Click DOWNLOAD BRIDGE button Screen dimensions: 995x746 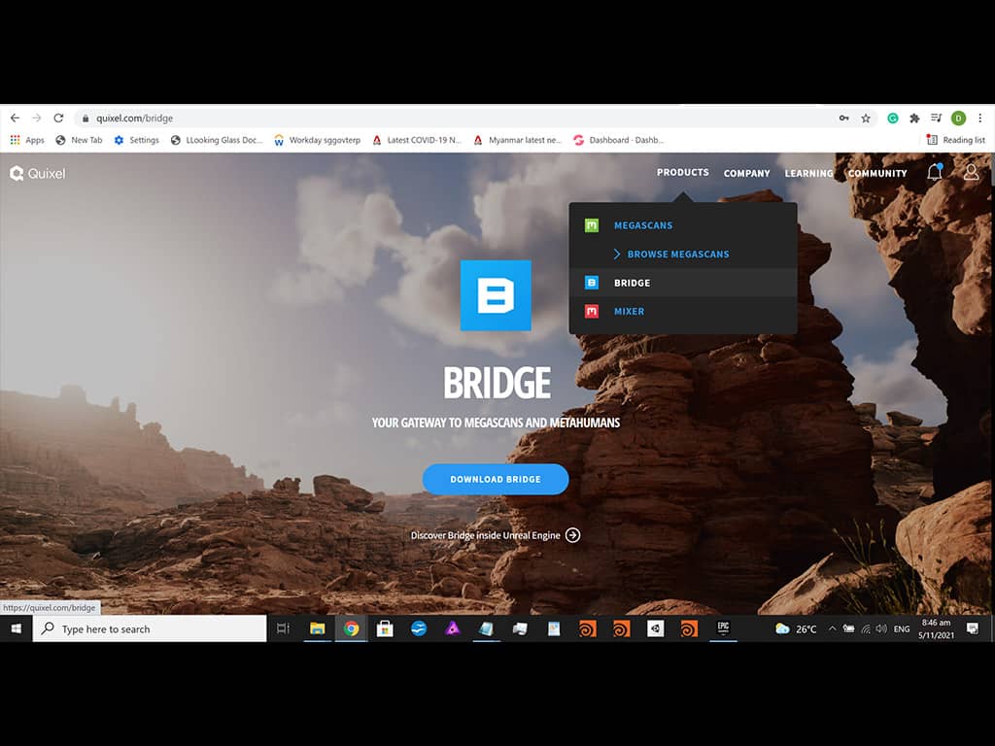496,479
